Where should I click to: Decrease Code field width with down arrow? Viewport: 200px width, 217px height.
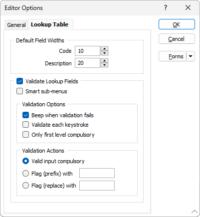(104, 53)
